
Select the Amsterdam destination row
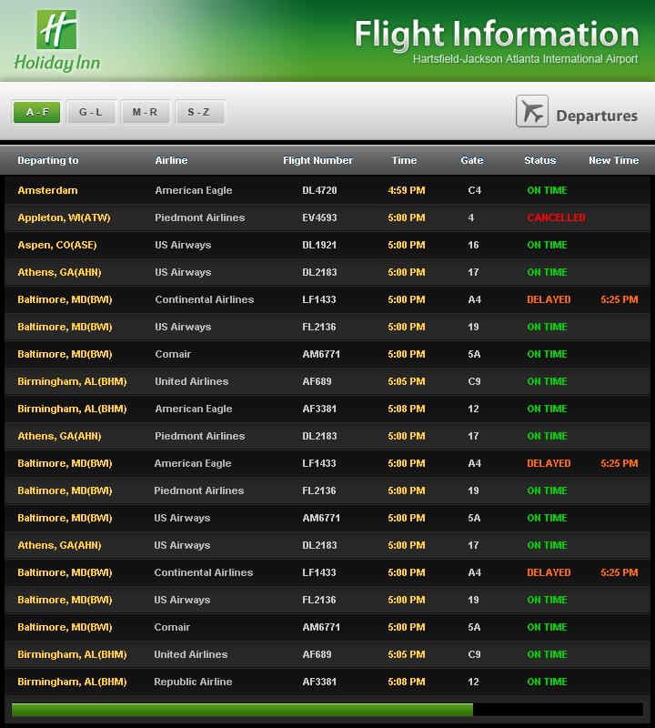click(x=327, y=190)
